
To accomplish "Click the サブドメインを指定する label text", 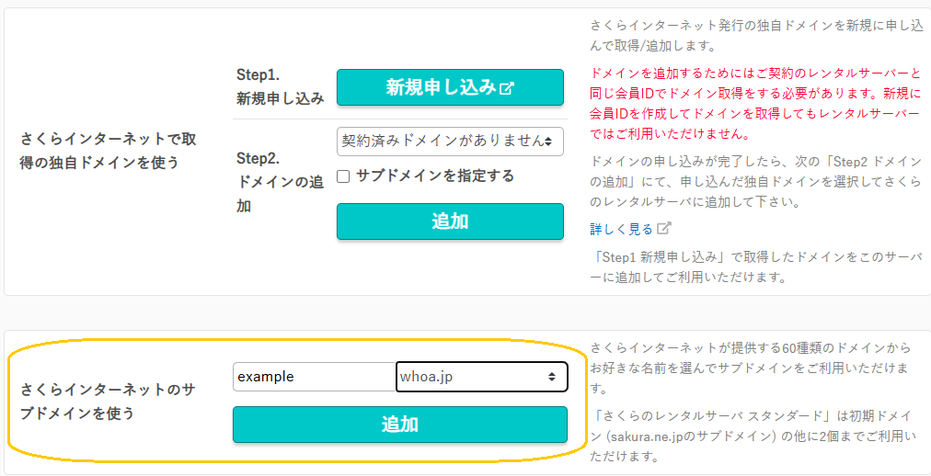I will pyautogui.click(x=434, y=176).
